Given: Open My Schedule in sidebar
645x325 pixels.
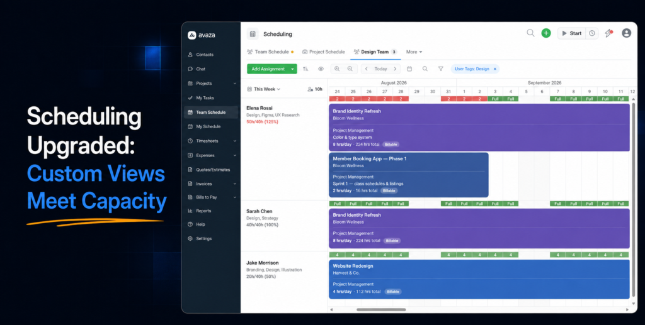Looking at the screenshot, I should (x=210, y=126).
